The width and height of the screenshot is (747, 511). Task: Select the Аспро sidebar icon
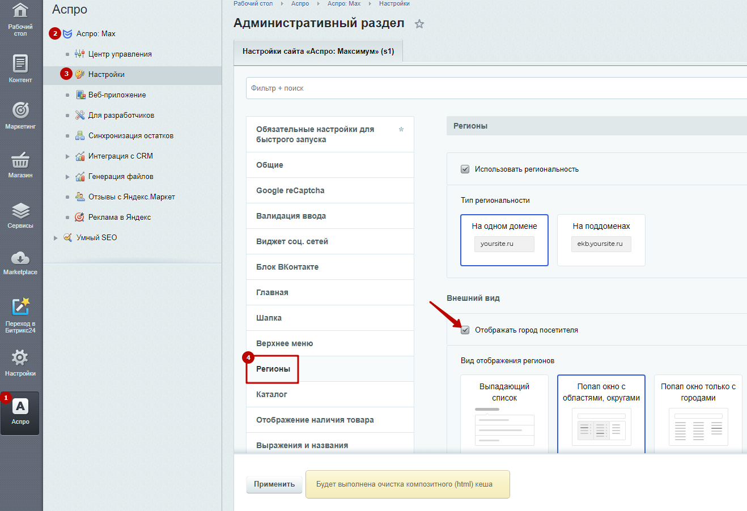point(20,406)
